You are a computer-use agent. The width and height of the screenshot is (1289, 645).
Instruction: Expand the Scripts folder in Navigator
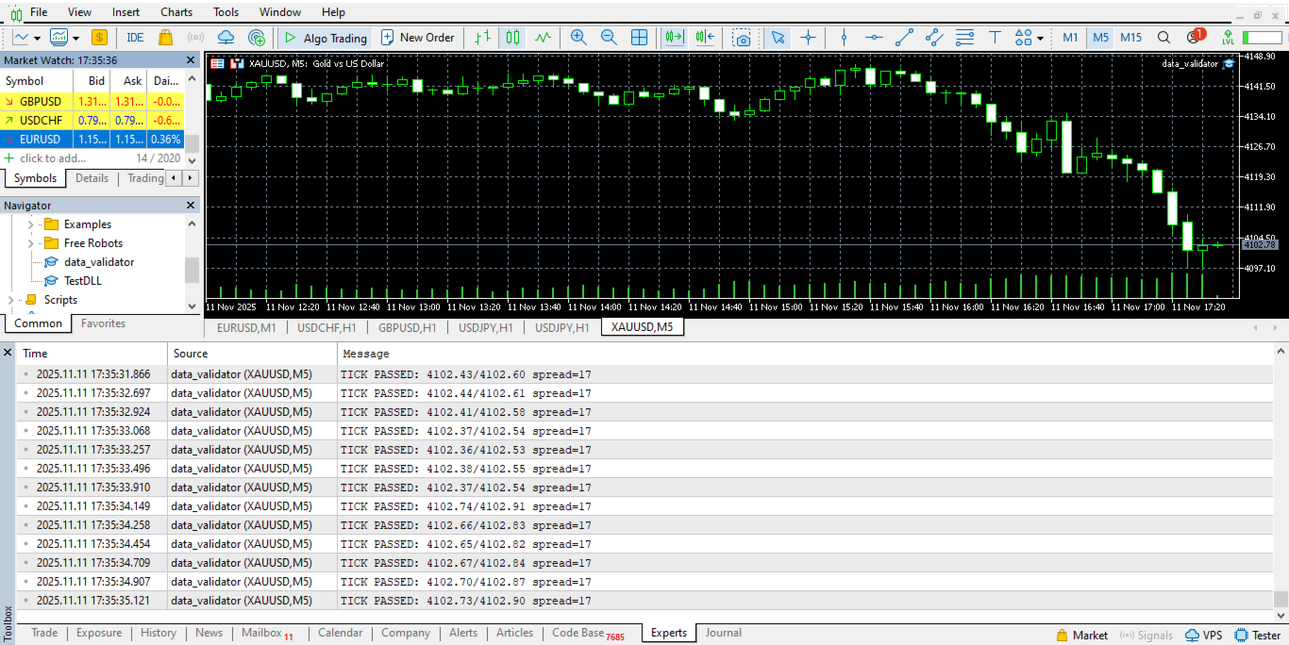pos(10,300)
